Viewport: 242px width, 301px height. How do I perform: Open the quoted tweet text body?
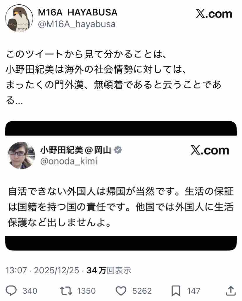point(121,207)
